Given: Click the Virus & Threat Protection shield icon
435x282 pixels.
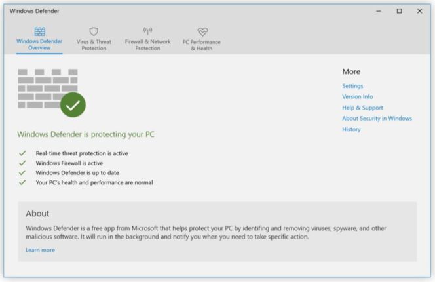Looking at the screenshot, I should pos(94,31).
